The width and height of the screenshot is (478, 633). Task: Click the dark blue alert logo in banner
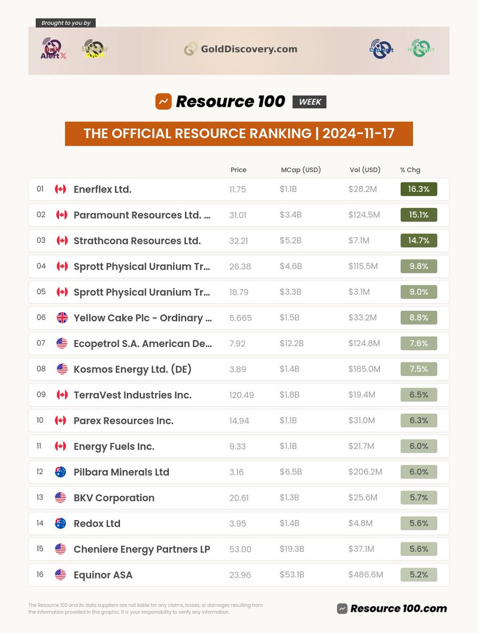382,49
